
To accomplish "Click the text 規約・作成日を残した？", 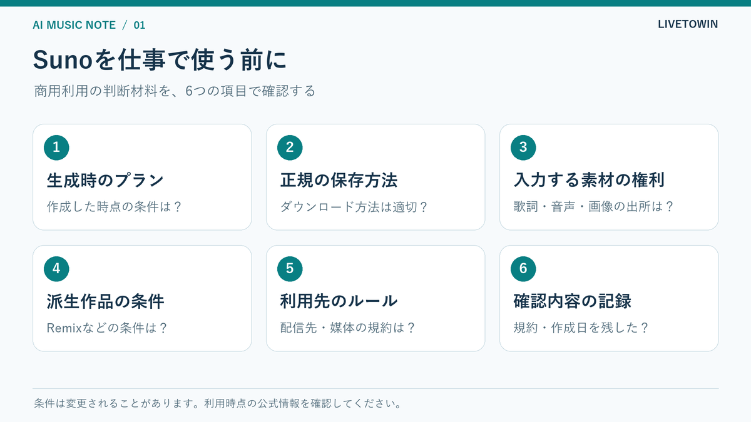I will point(581,328).
